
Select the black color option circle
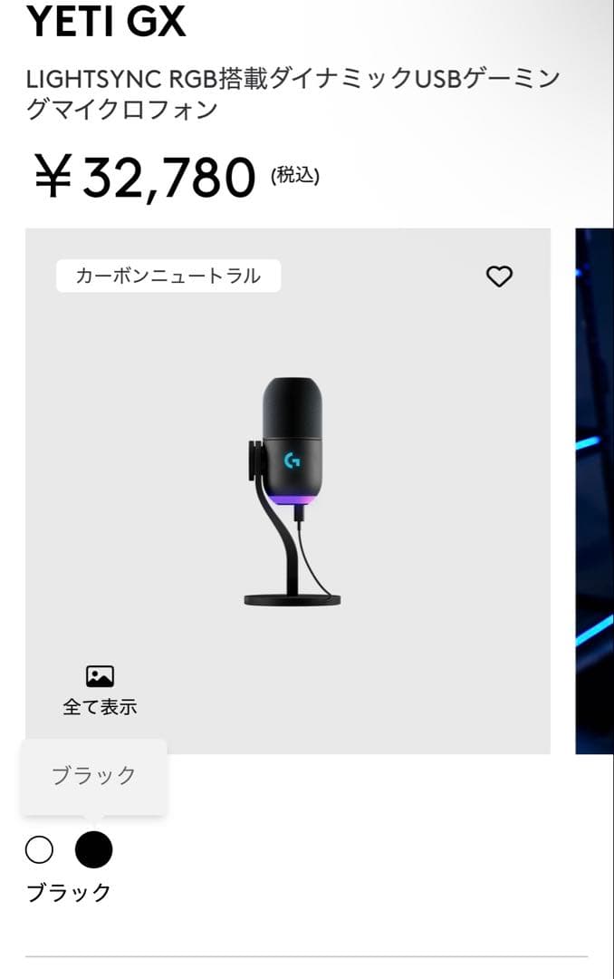pos(93,850)
